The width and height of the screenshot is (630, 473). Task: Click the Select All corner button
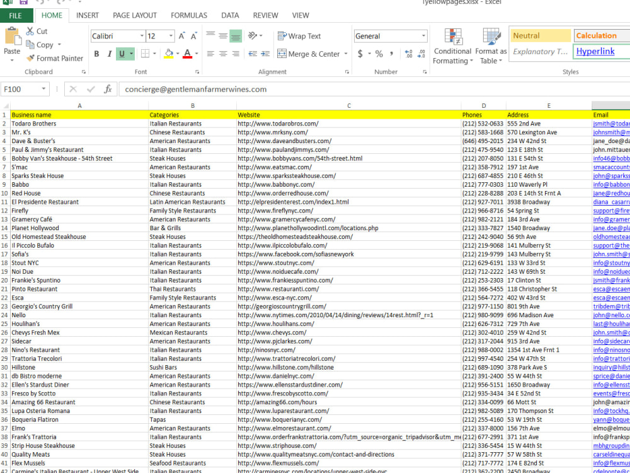pyautogui.click(x=5, y=106)
